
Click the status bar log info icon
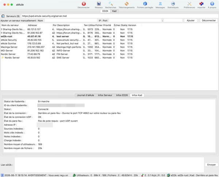click(x=2, y=175)
